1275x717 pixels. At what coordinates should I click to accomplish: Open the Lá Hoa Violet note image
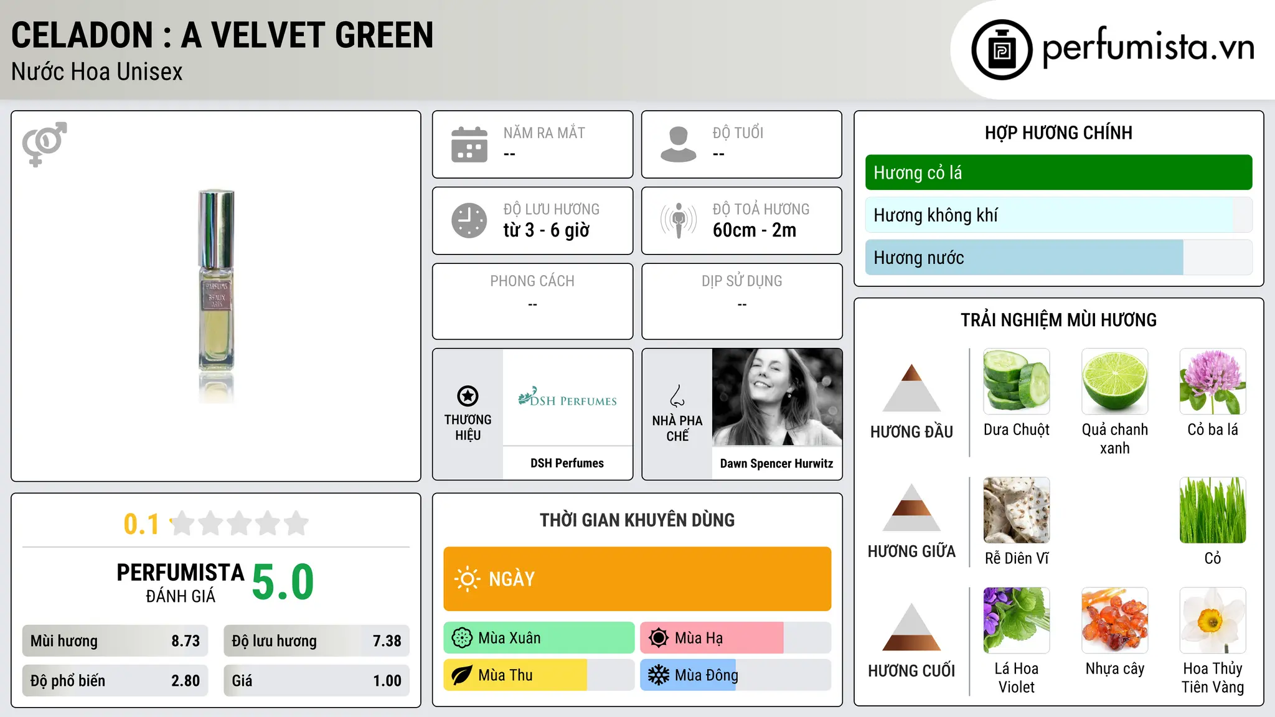(x=1017, y=621)
